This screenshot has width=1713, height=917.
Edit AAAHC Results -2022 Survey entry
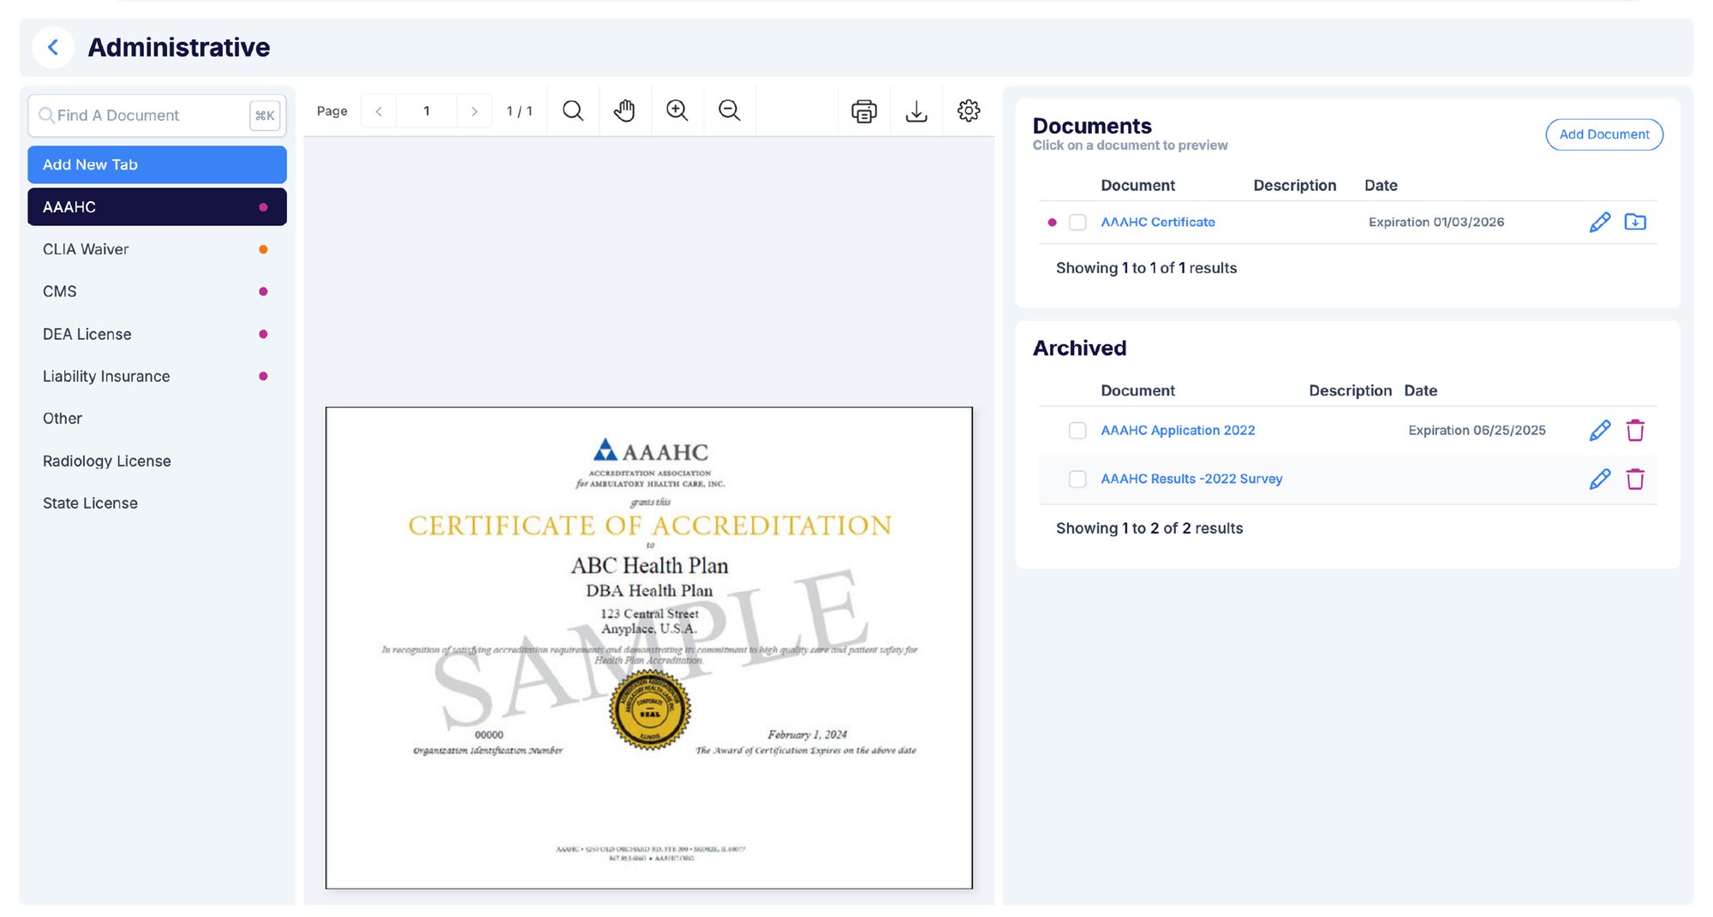pos(1600,479)
